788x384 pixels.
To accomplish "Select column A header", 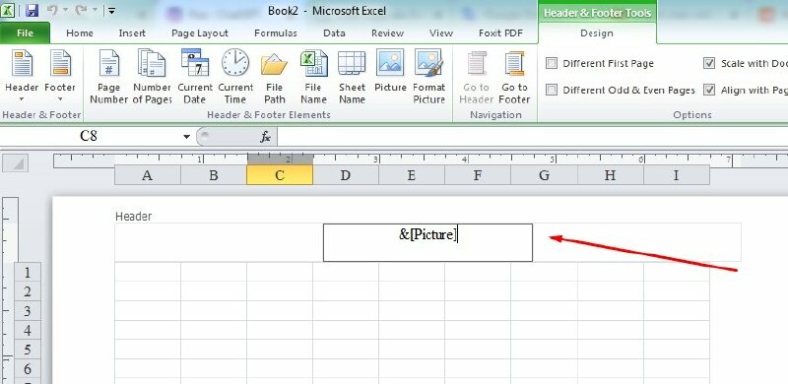I will 147,175.
